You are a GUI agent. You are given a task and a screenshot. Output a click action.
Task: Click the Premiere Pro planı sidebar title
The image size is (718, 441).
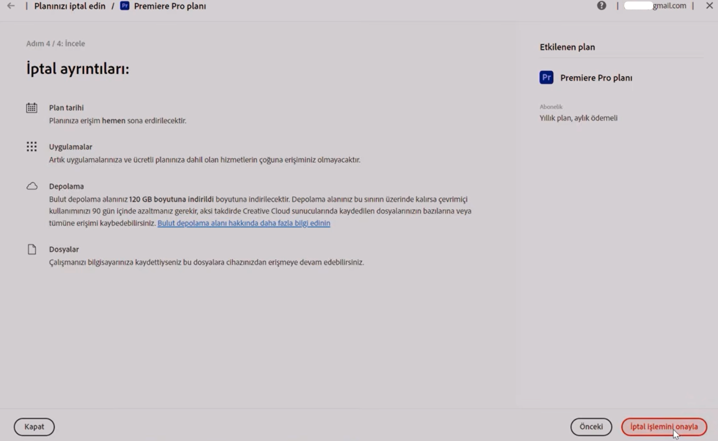coord(596,78)
